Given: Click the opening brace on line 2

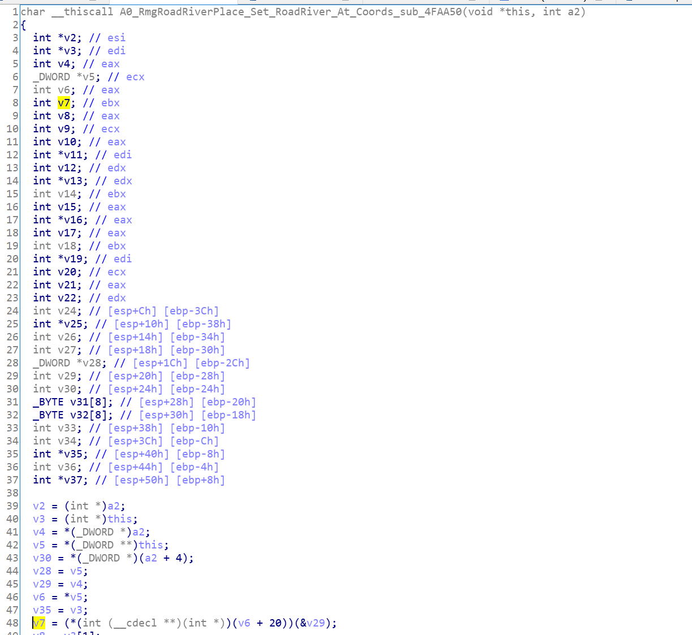Looking at the screenshot, I should click(23, 25).
